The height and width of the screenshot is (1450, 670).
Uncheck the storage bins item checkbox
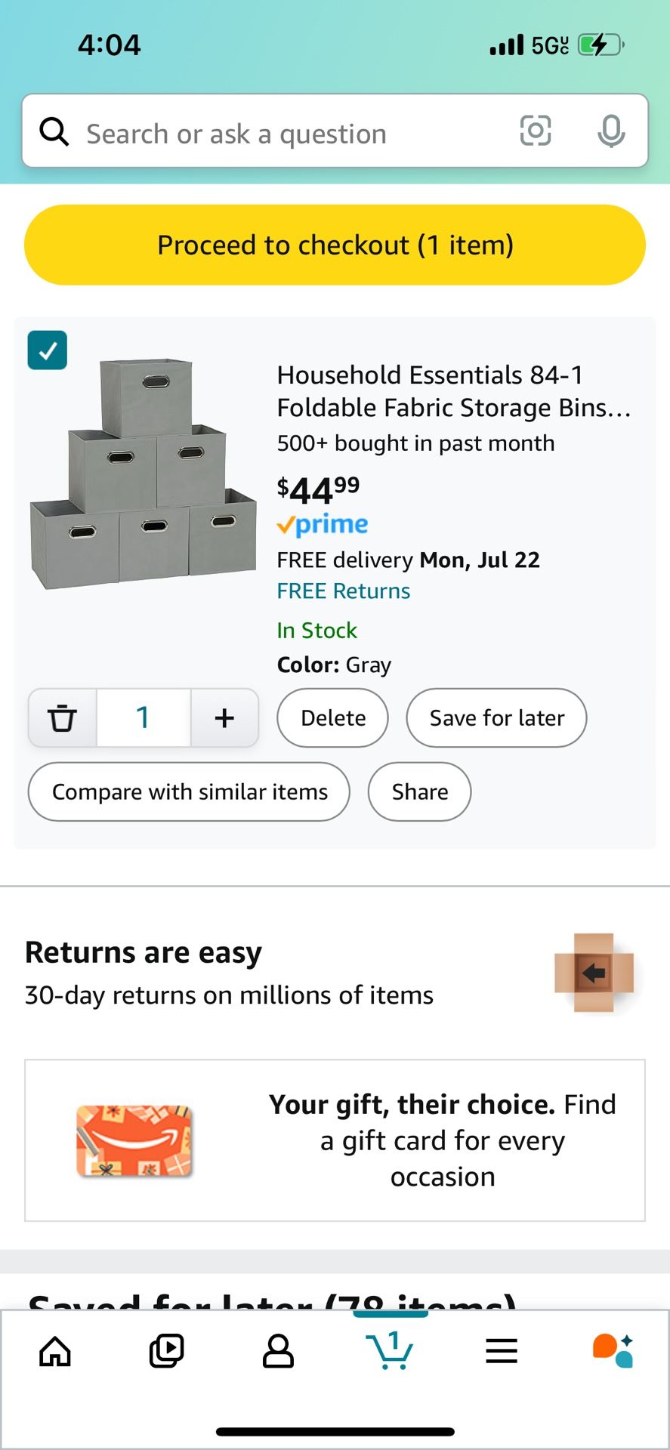point(48,350)
